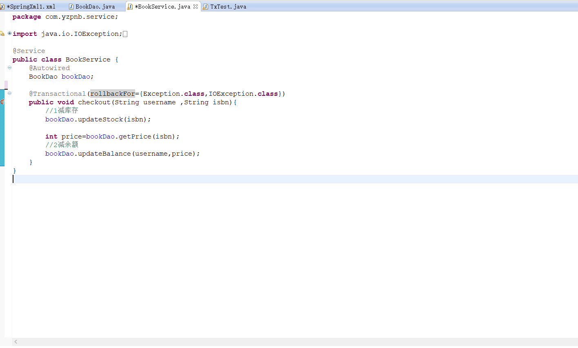The width and height of the screenshot is (578, 348).
Task: Collapse the @Autowired bookDao field fold
Action: [x=9, y=68]
